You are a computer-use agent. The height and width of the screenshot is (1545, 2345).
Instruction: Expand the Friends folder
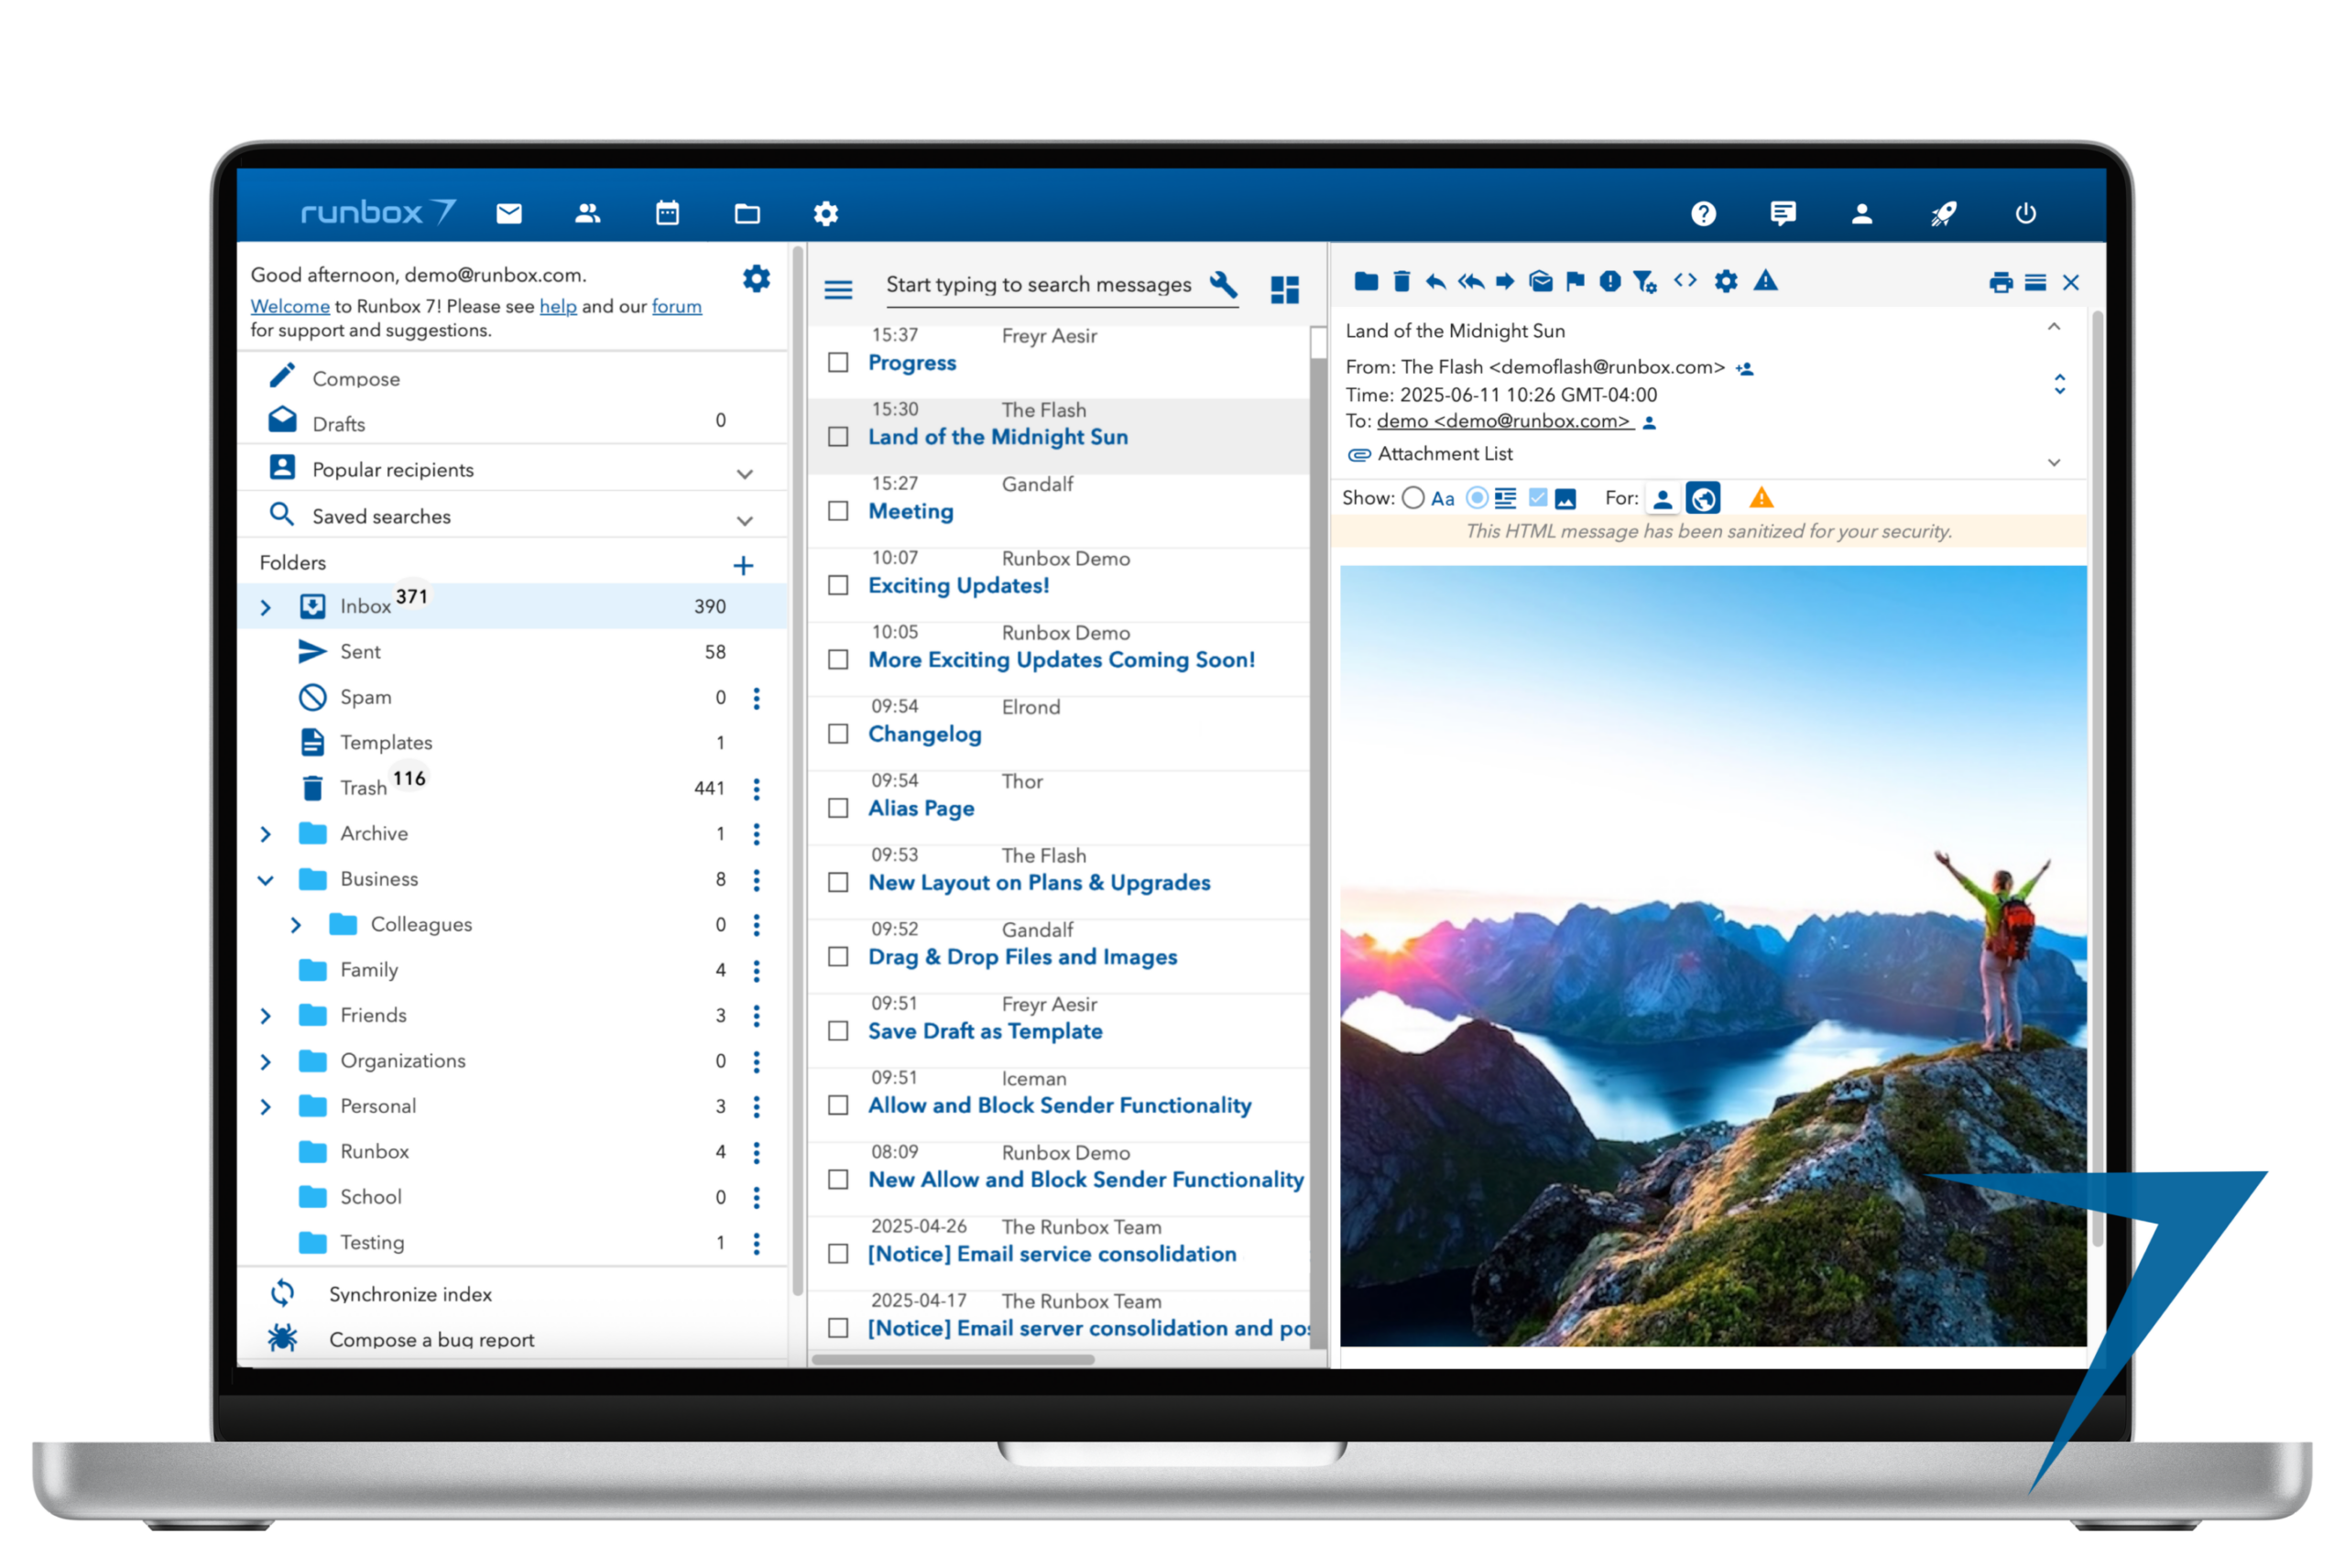pos(265,1016)
